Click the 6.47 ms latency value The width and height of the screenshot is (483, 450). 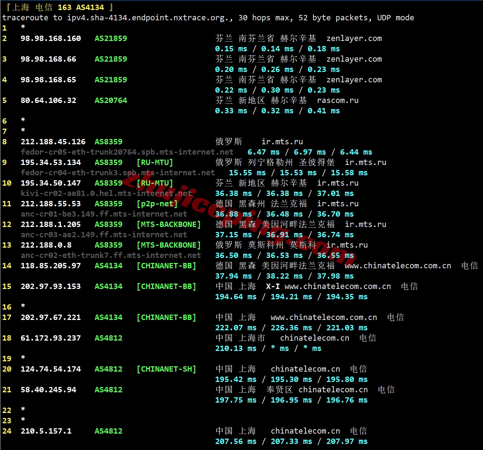pos(264,152)
